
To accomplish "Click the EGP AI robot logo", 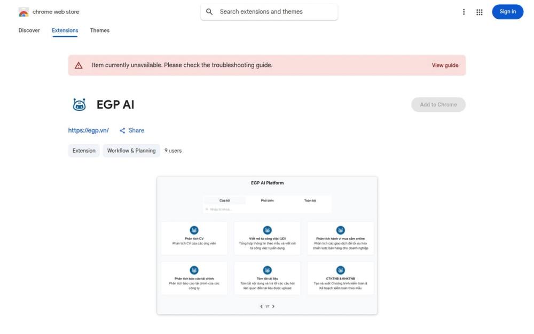I will click(80, 105).
